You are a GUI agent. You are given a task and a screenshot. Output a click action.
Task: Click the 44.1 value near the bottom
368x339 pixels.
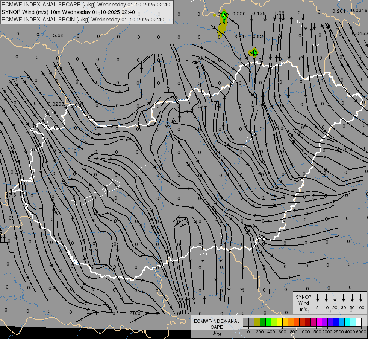[x=92, y=313]
